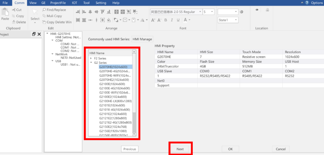Click the Previous button

point(130,149)
